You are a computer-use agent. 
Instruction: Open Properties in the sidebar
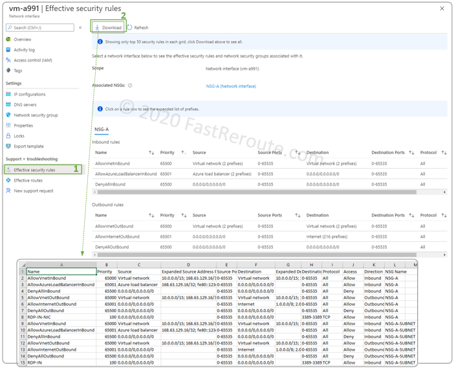point(23,125)
